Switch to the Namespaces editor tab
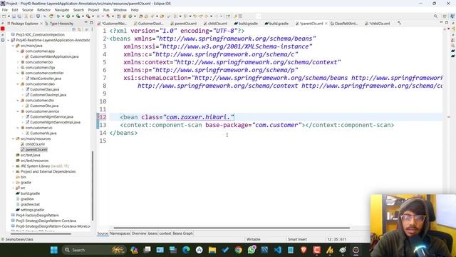This screenshot has height=257, width=456. tap(120, 233)
